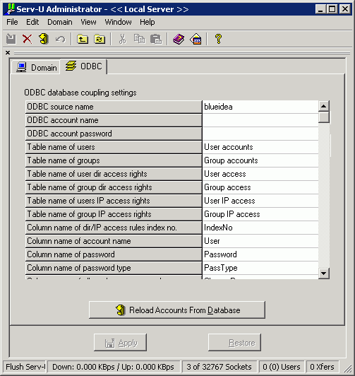Select the 'User accounts' table value
The width and height of the screenshot is (355, 376).
260,147
